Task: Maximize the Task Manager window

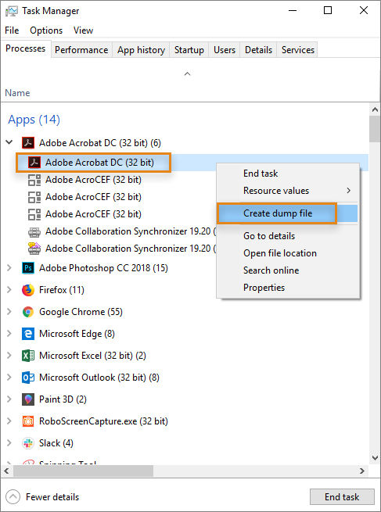Action: [x=328, y=10]
